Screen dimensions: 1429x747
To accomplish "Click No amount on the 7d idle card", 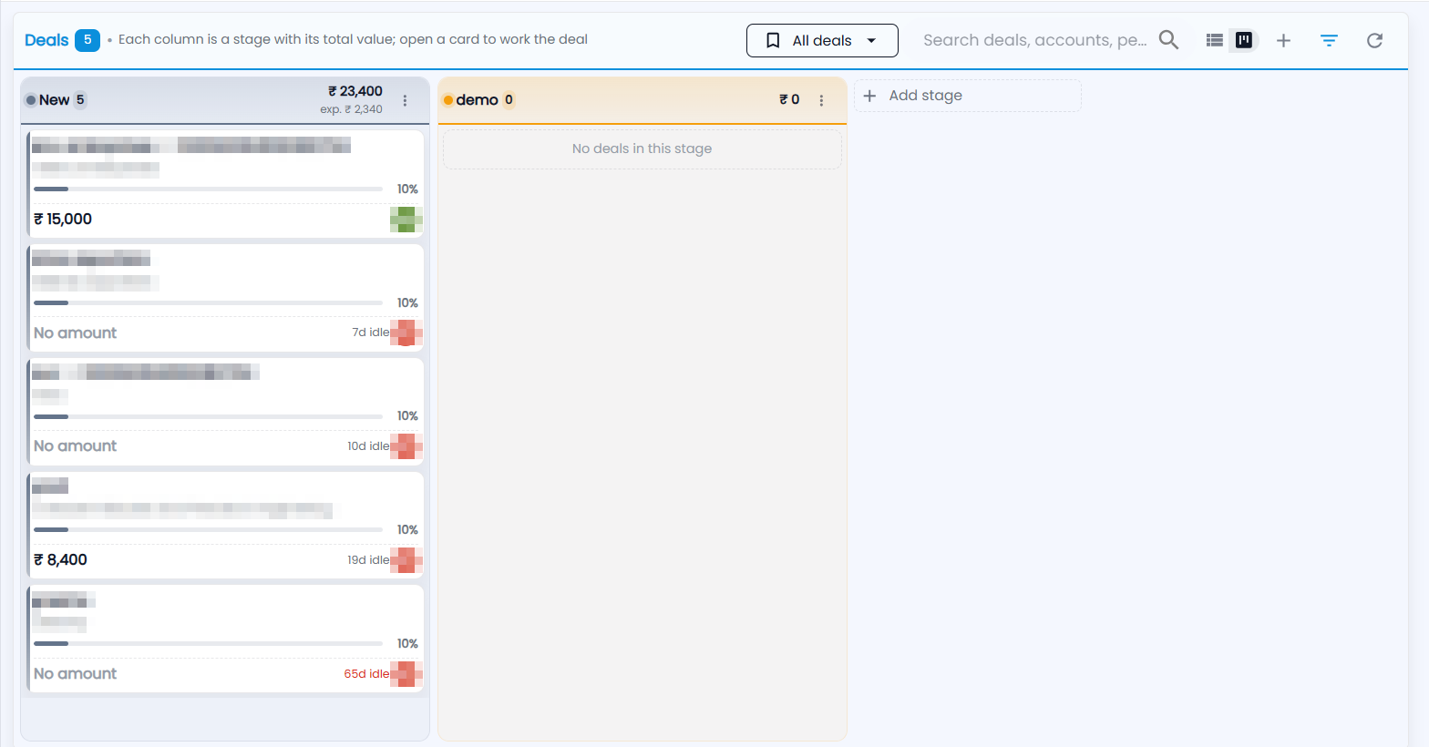I will (76, 333).
